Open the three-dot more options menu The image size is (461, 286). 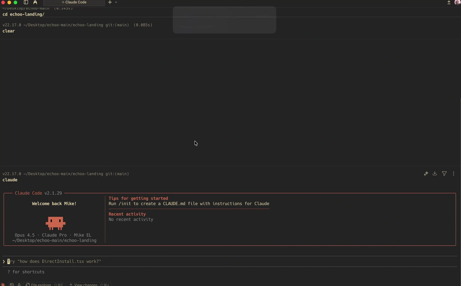pyautogui.click(x=453, y=174)
